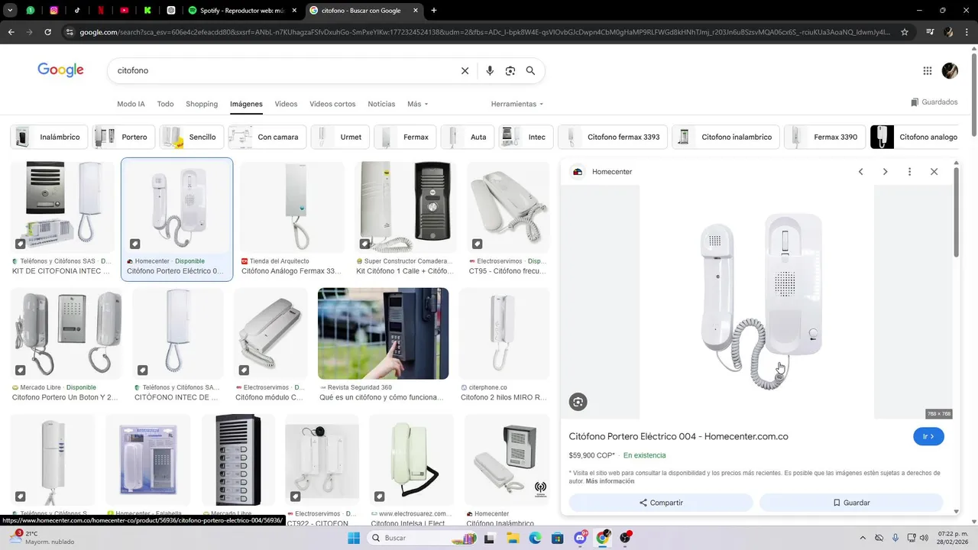This screenshot has height=550, width=978.
Task: Filter images by Auta chip
Action: click(468, 137)
